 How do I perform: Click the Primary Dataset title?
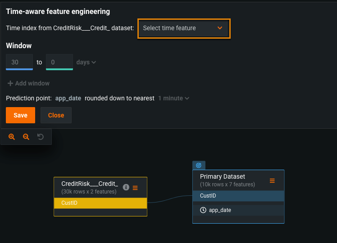tap(223, 177)
